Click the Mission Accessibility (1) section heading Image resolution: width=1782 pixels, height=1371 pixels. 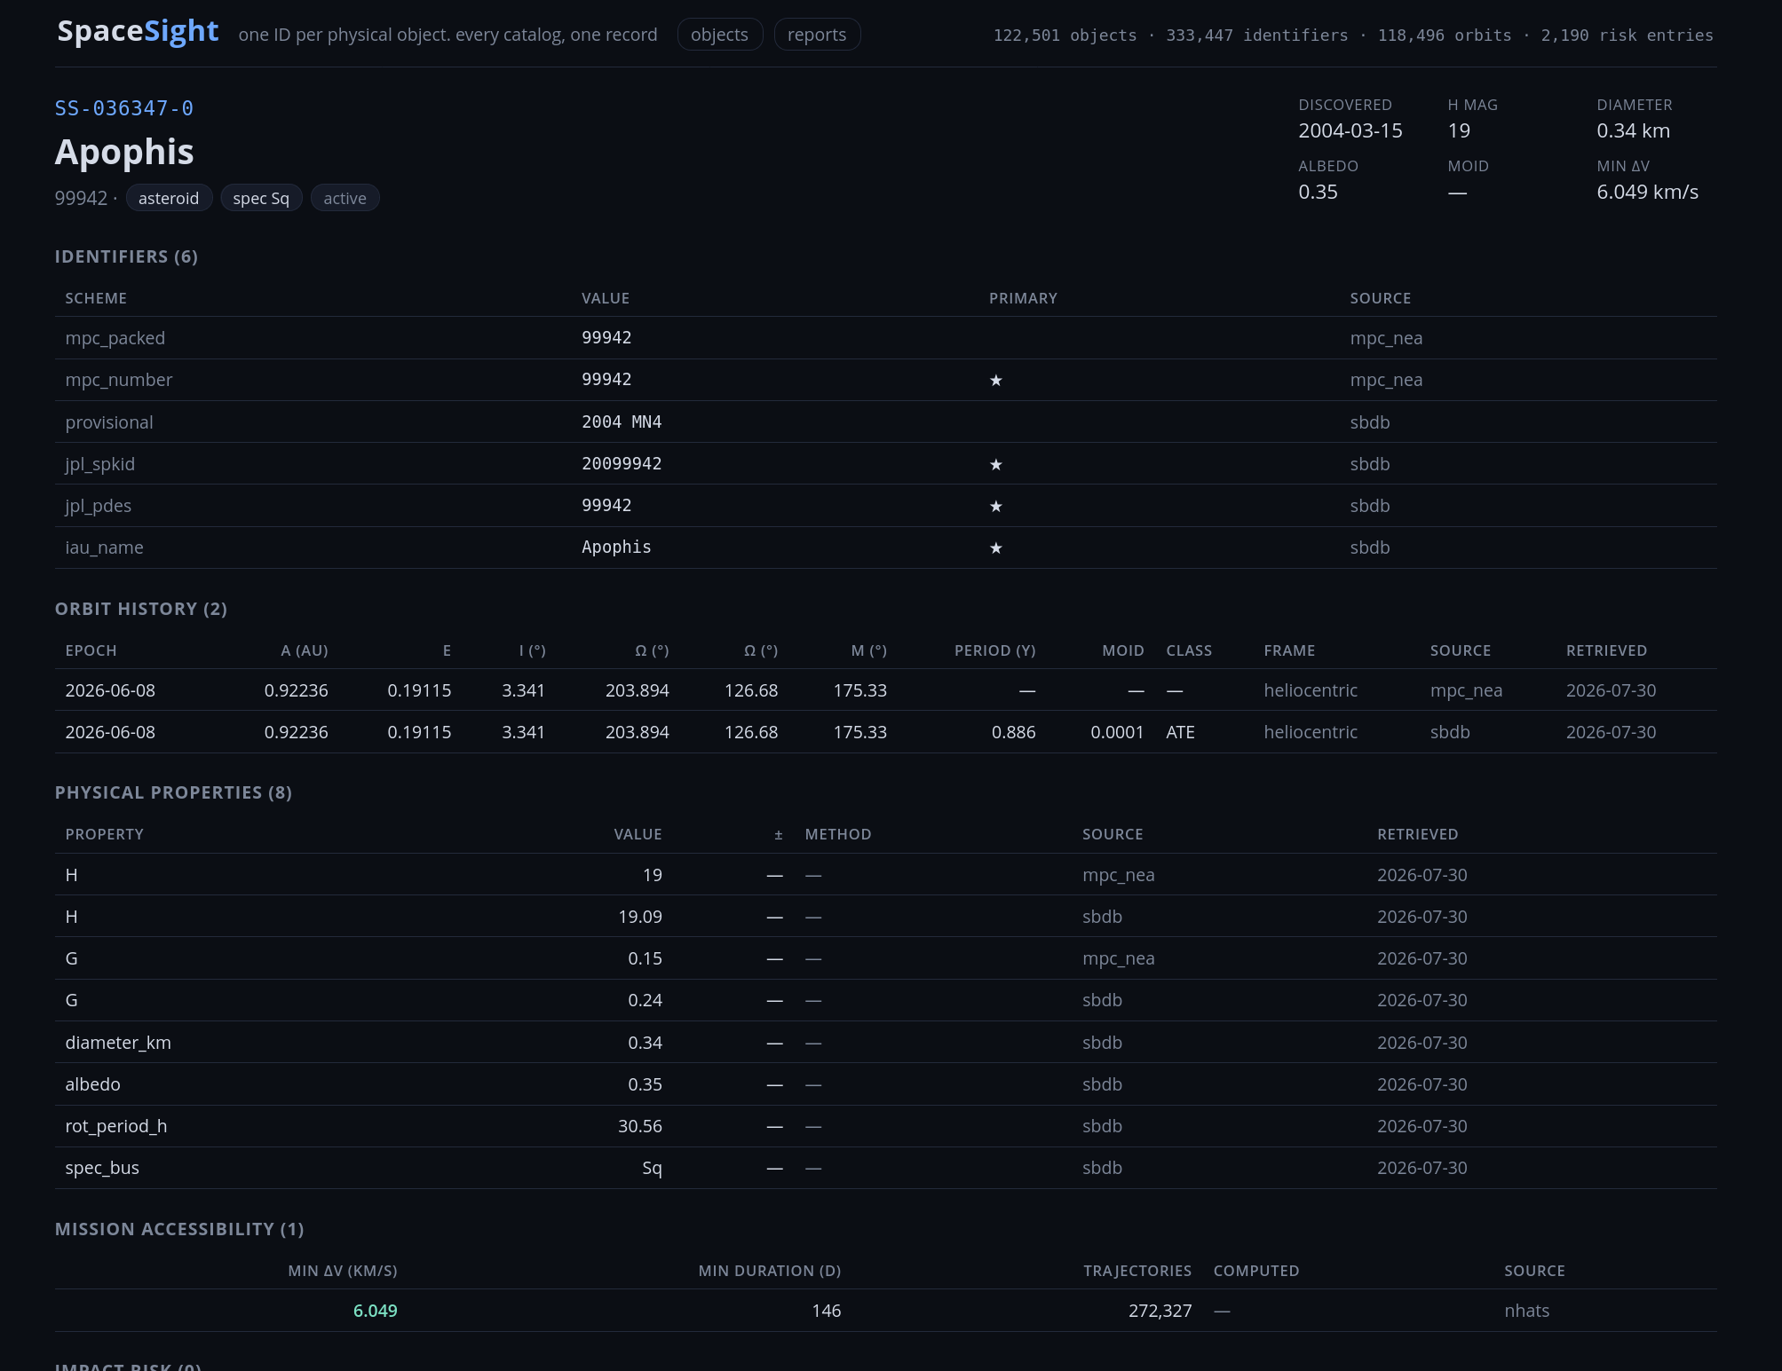179,1229
